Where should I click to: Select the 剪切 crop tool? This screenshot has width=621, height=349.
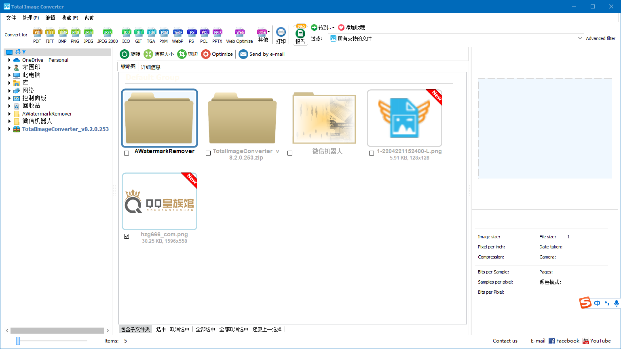coord(188,54)
